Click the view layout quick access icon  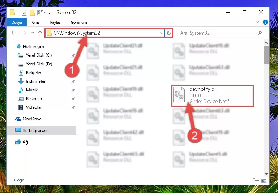point(40,13)
